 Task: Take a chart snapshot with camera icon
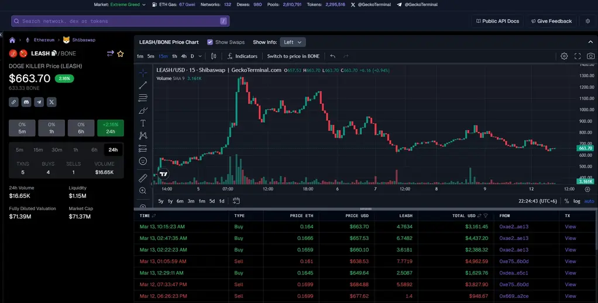(591, 56)
